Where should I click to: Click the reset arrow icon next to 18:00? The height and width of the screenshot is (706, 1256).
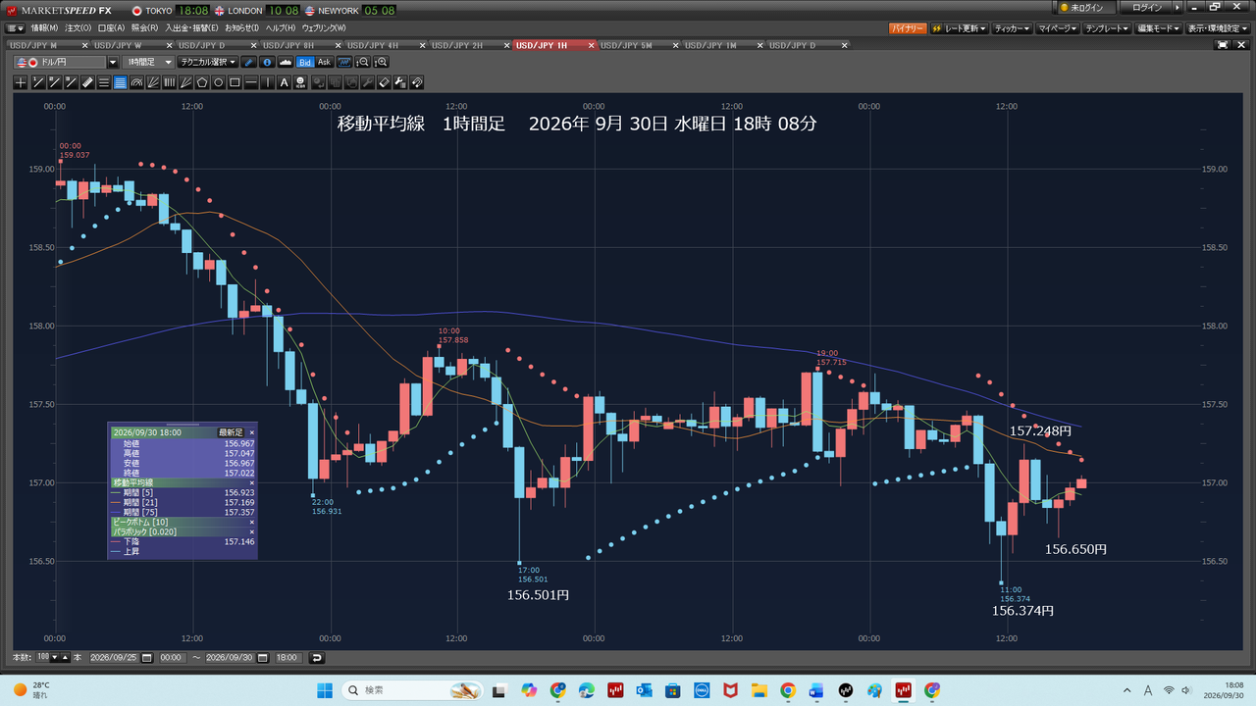click(316, 657)
